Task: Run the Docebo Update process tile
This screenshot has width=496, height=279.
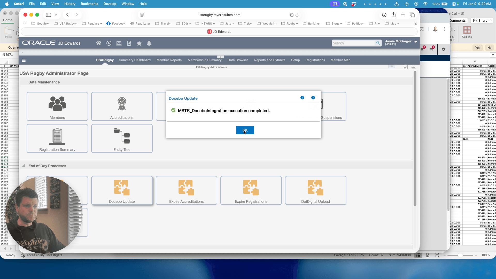Action: click(122, 190)
